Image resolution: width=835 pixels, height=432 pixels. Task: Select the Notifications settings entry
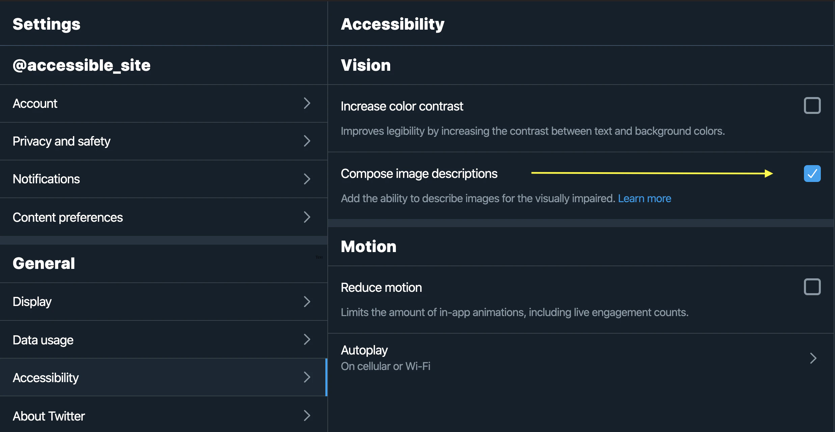46,179
